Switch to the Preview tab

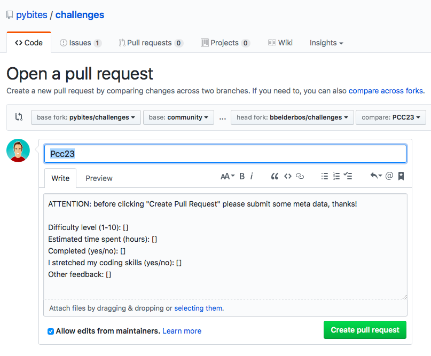tap(99, 178)
